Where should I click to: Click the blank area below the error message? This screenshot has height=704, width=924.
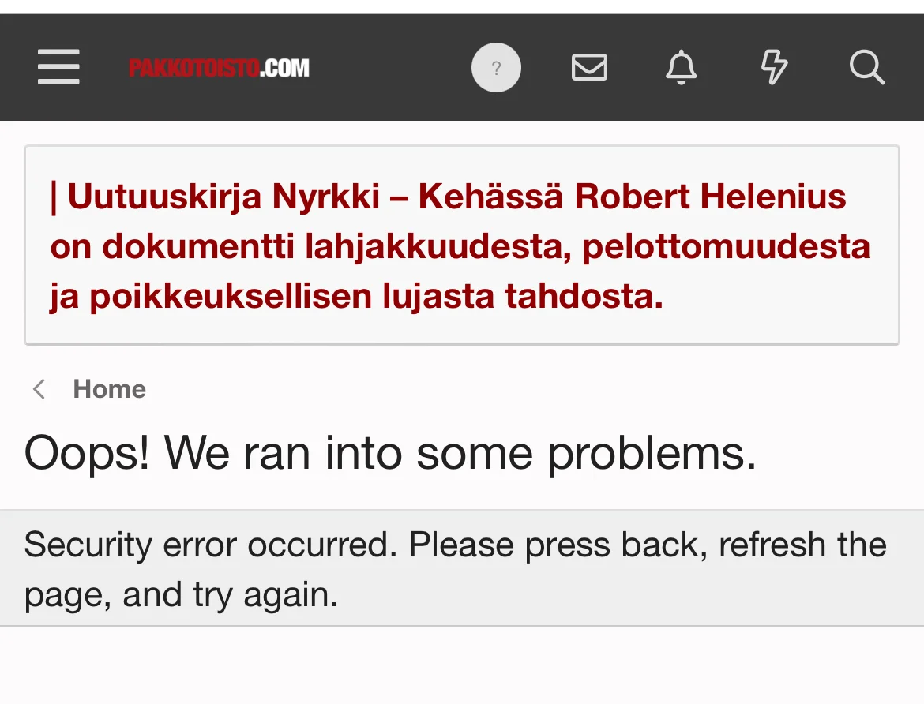point(461,667)
